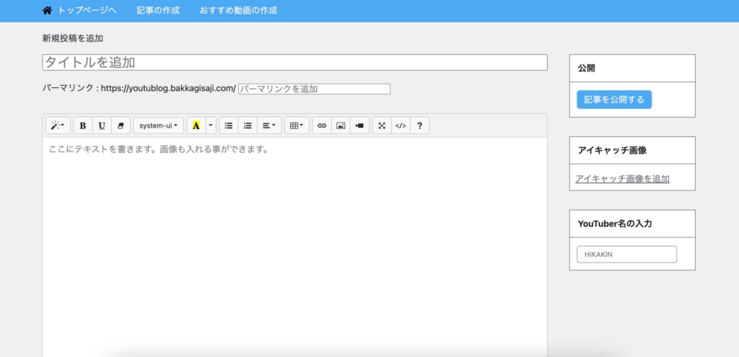Image resolution: width=739 pixels, height=357 pixels.
Task: Open the insert table dropdown
Action: (x=296, y=125)
